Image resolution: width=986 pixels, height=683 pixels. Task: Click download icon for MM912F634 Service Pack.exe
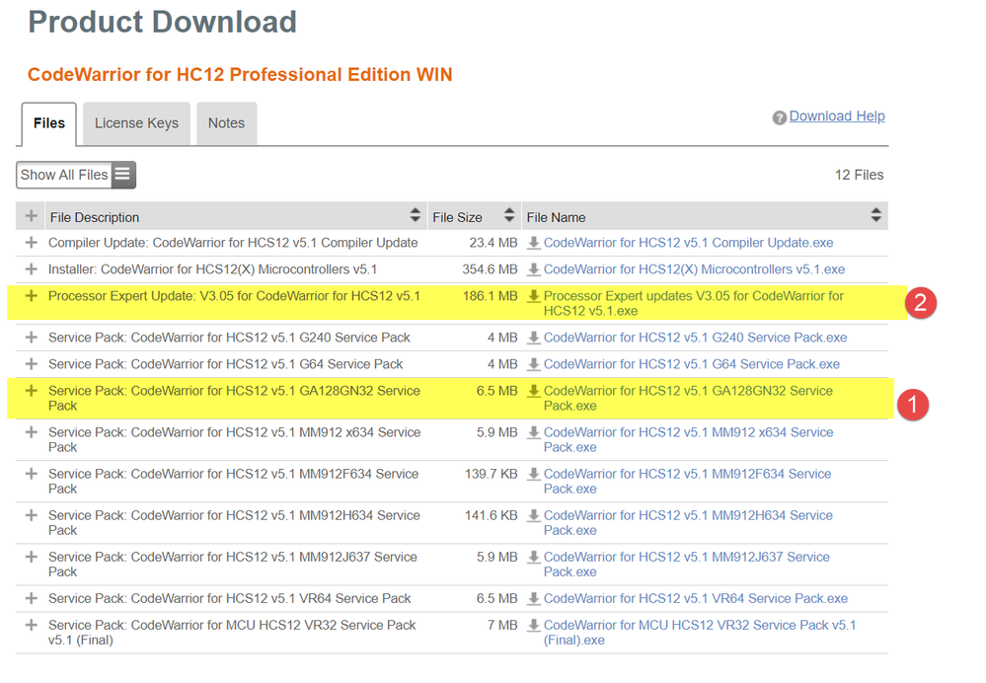(x=533, y=474)
